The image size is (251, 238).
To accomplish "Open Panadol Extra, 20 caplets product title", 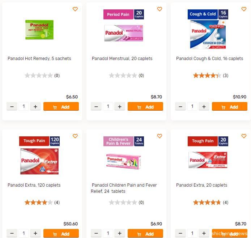I will 202,185.
